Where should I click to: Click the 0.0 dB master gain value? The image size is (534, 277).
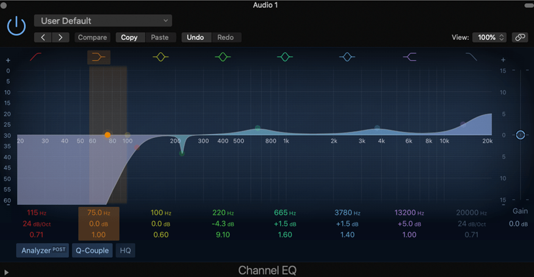(519, 224)
